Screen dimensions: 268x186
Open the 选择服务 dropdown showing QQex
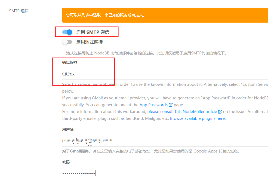pos(165,74)
